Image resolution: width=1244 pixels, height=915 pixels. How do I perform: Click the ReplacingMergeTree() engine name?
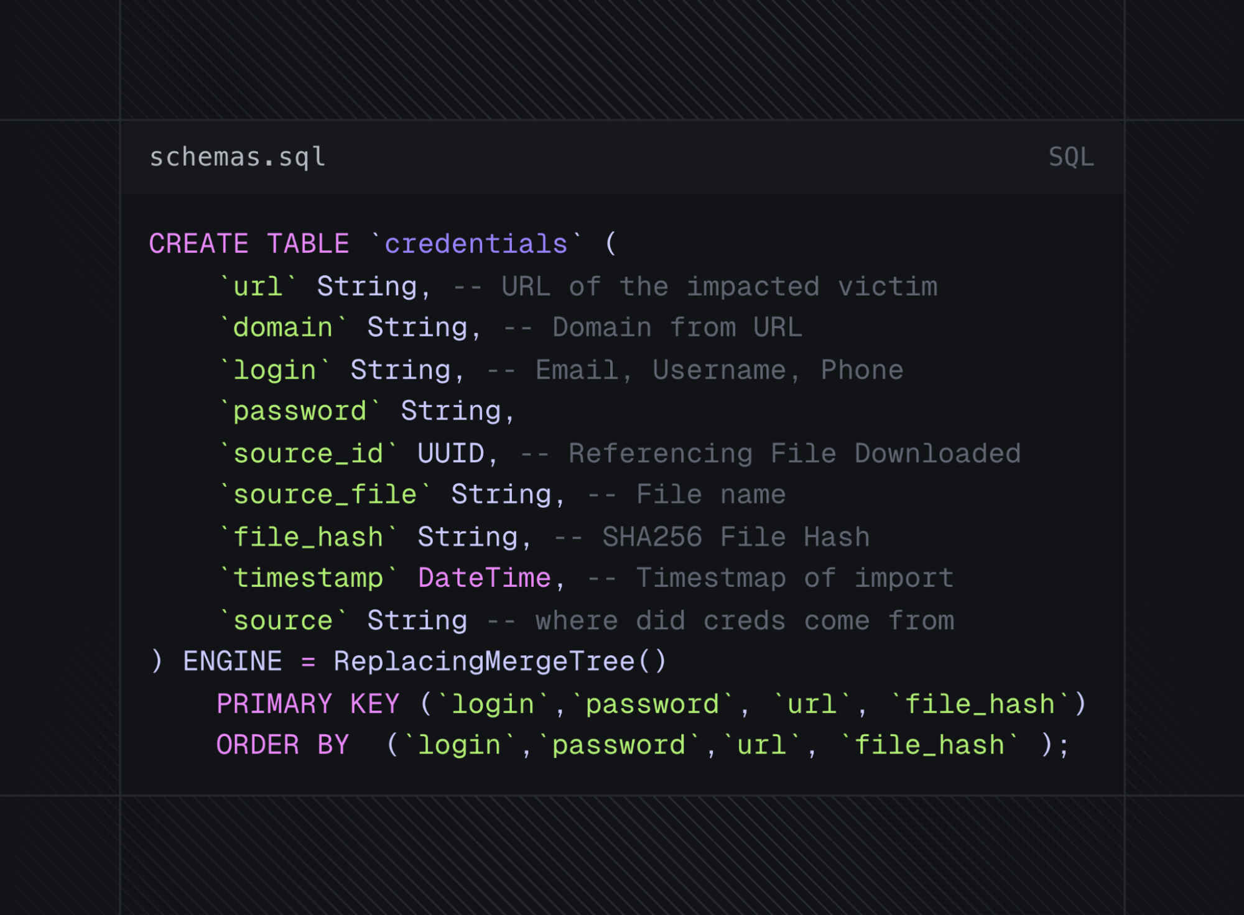[x=499, y=661]
